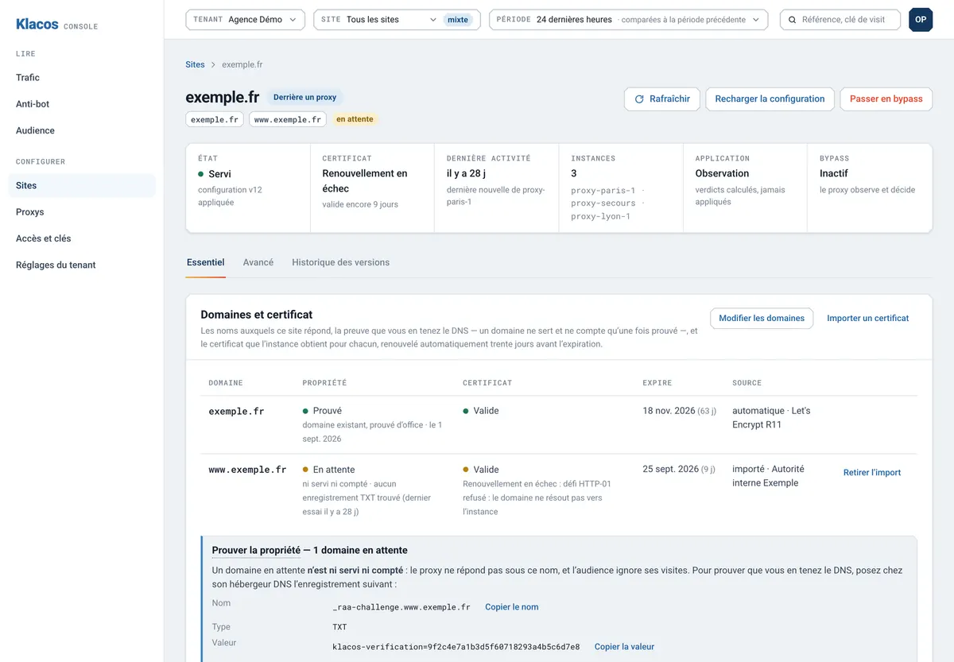Click the Domaines et certificat heading
Screen dimensions: 954x662
257,315
